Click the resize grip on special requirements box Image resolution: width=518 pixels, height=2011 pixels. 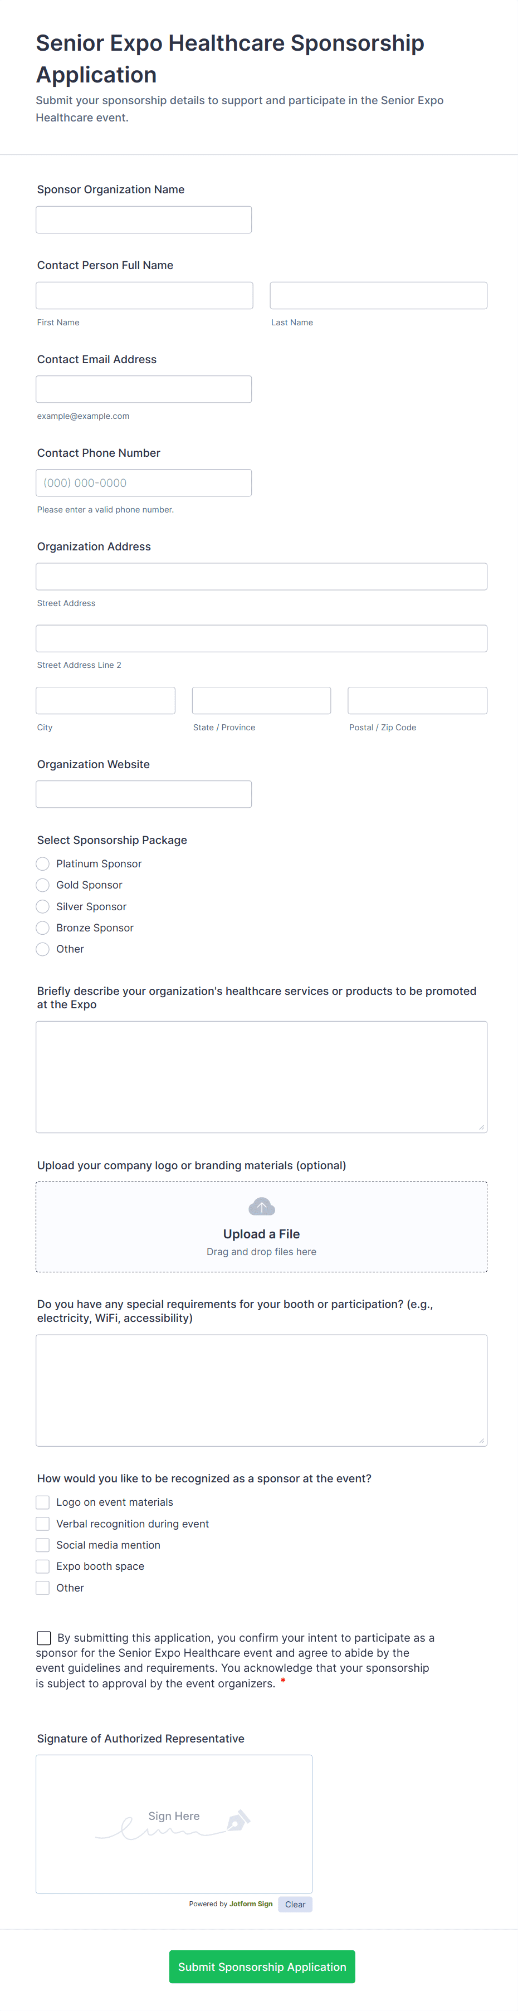tap(482, 1441)
